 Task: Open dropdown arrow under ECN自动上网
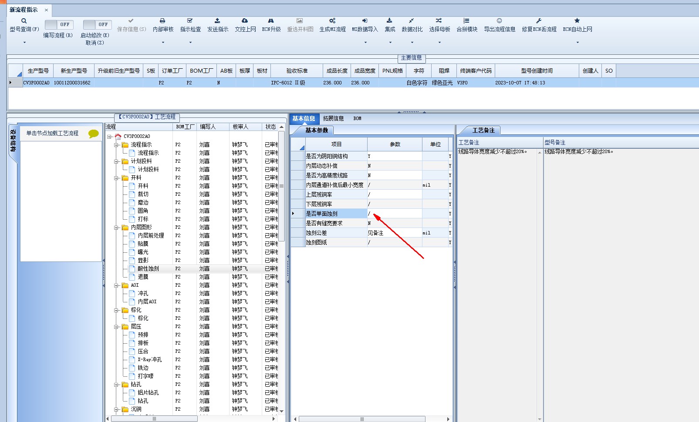[x=577, y=43]
